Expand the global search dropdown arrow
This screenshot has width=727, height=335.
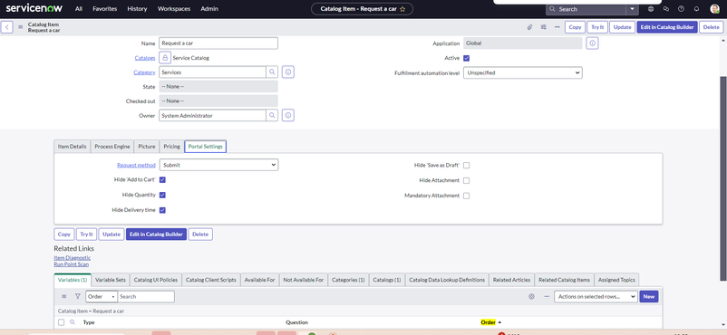coord(633,9)
